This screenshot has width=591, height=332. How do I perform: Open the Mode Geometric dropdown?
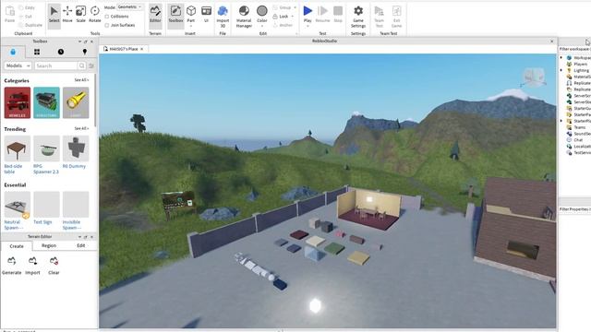coord(130,7)
